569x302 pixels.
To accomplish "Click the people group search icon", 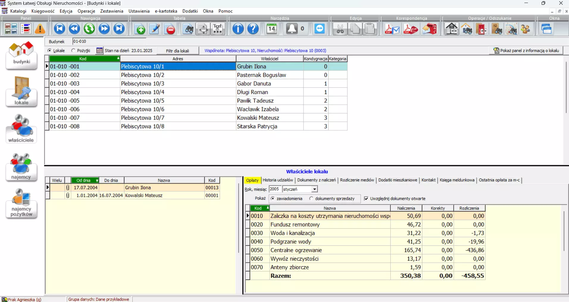I will 526,29.
